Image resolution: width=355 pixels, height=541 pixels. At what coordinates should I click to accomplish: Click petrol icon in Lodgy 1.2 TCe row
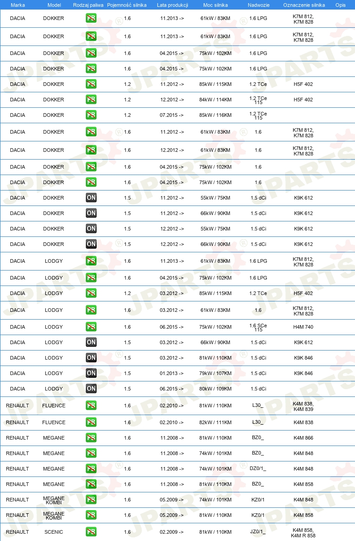[91, 293]
